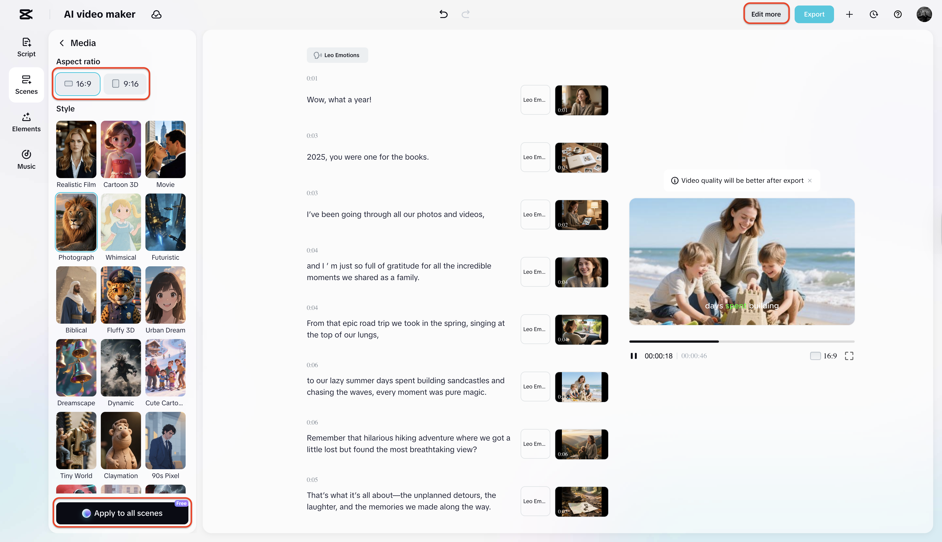Click the redo arrow
This screenshot has height=542, width=942.
click(x=465, y=14)
